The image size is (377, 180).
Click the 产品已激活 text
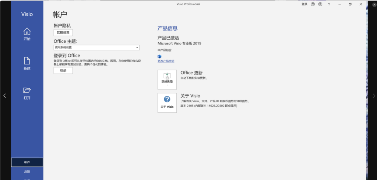pos(168,38)
